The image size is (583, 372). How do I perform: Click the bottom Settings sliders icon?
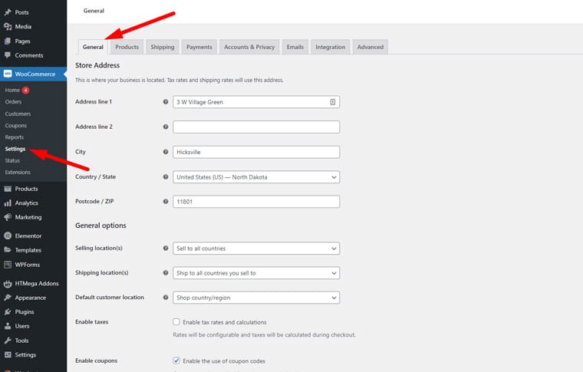pos(8,354)
